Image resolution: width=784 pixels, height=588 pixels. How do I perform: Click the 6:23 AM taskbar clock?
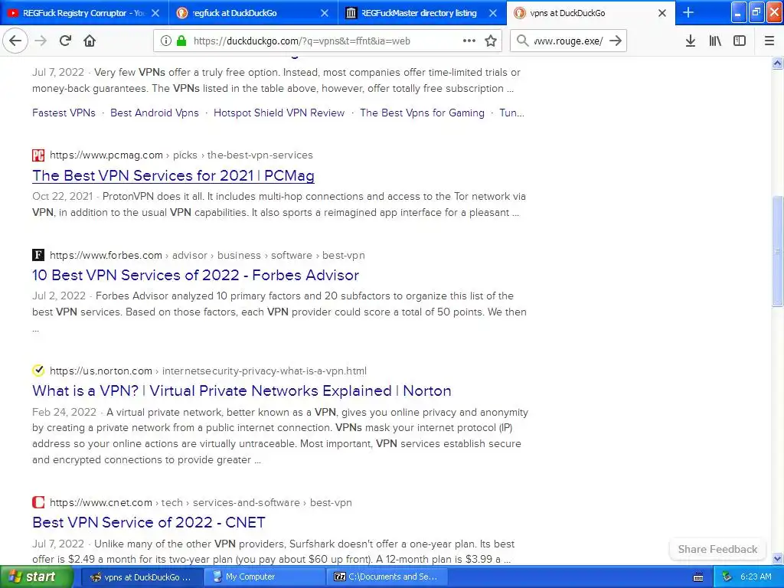[x=756, y=577]
